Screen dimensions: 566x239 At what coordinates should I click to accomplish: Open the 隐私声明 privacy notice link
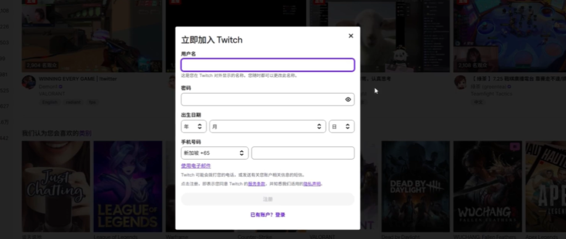(x=312, y=184)
